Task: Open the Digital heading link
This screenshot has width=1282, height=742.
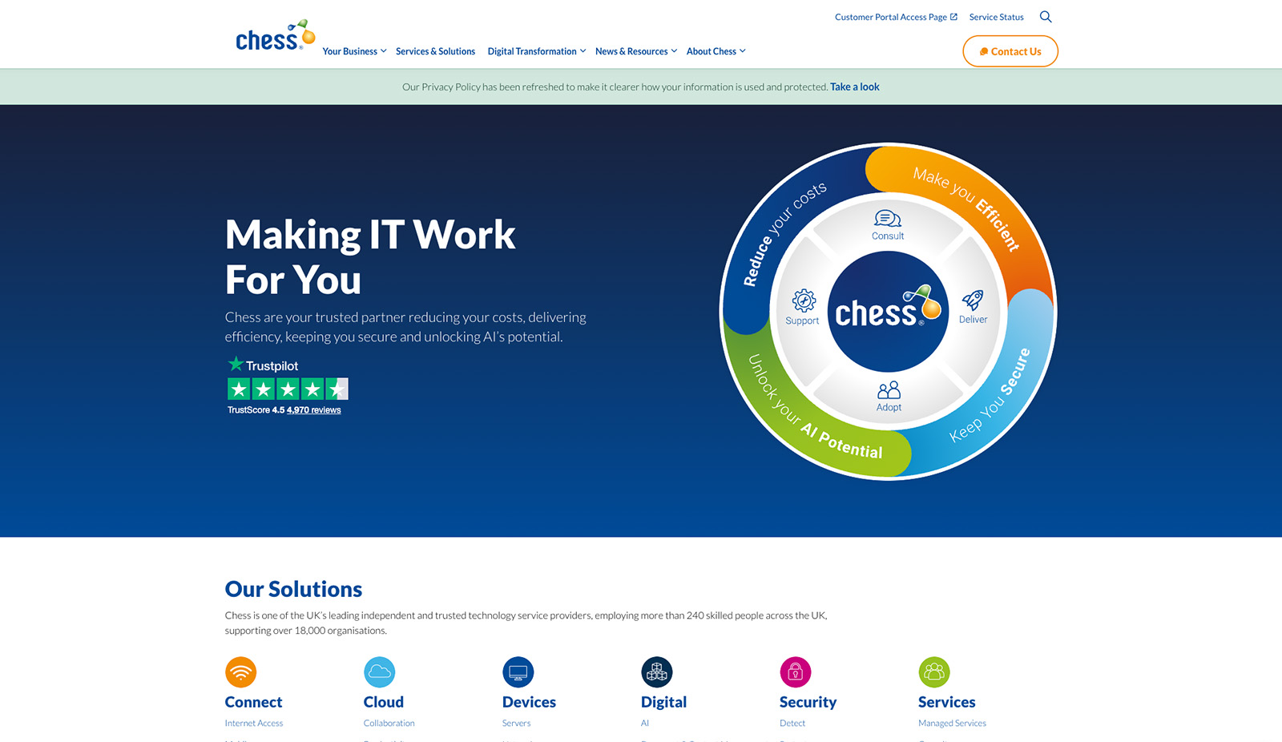Action: 663,702
